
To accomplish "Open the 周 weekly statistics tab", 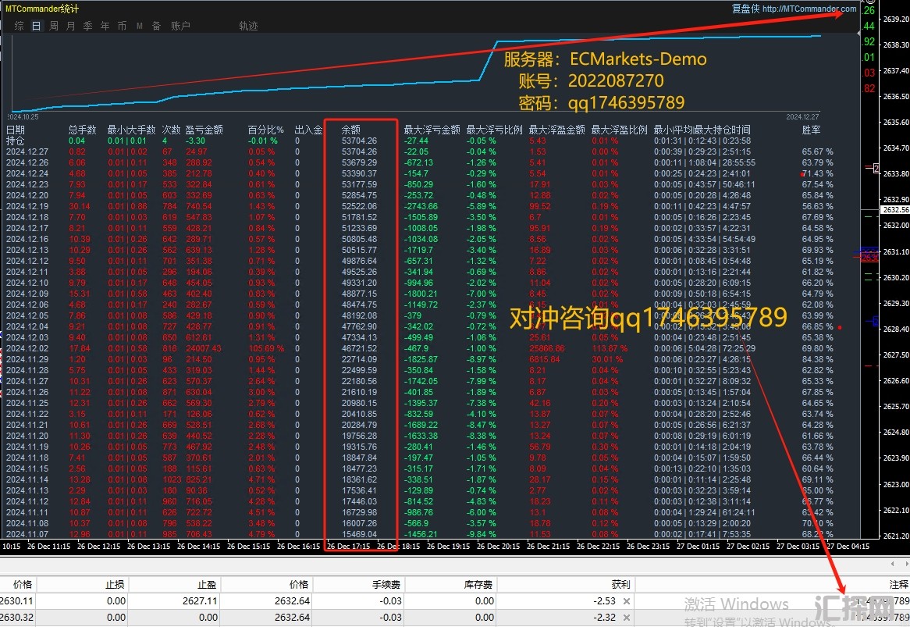I will (x=54, y=26).
